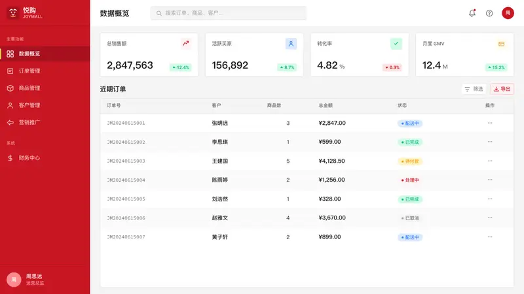The image size is (524, 294).
Task: Click the active buyers value 156,892
Action: [x=230, y=65]
